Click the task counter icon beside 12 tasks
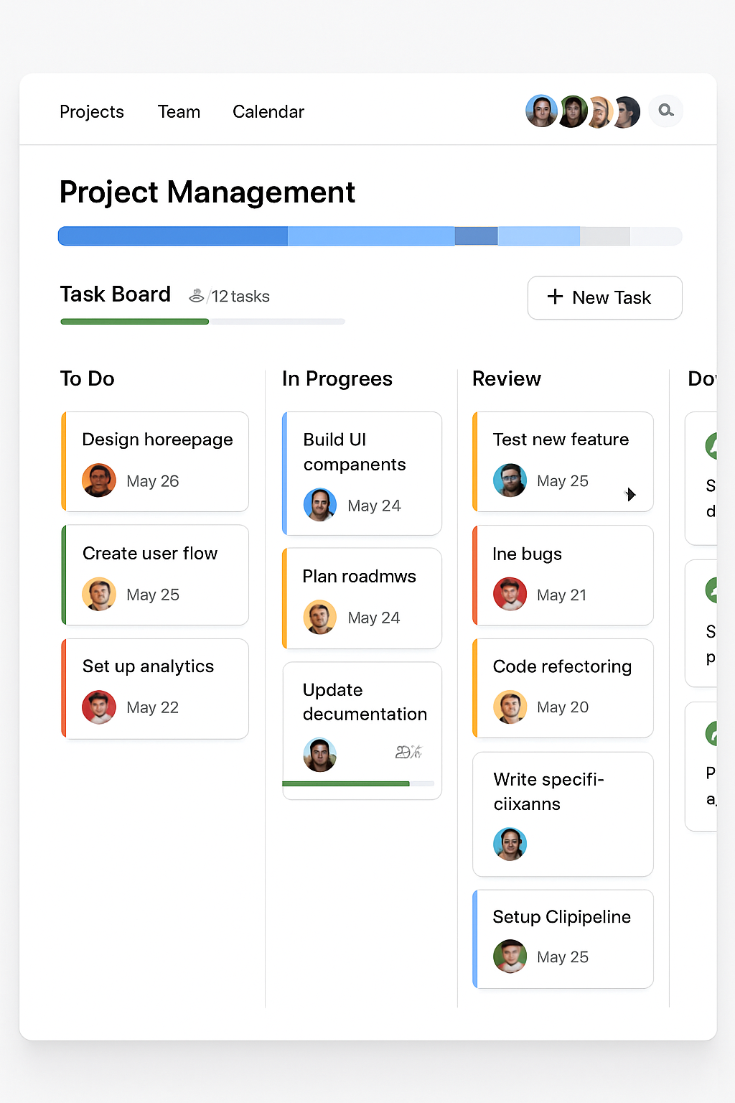735x1103 pixels. 197,295
